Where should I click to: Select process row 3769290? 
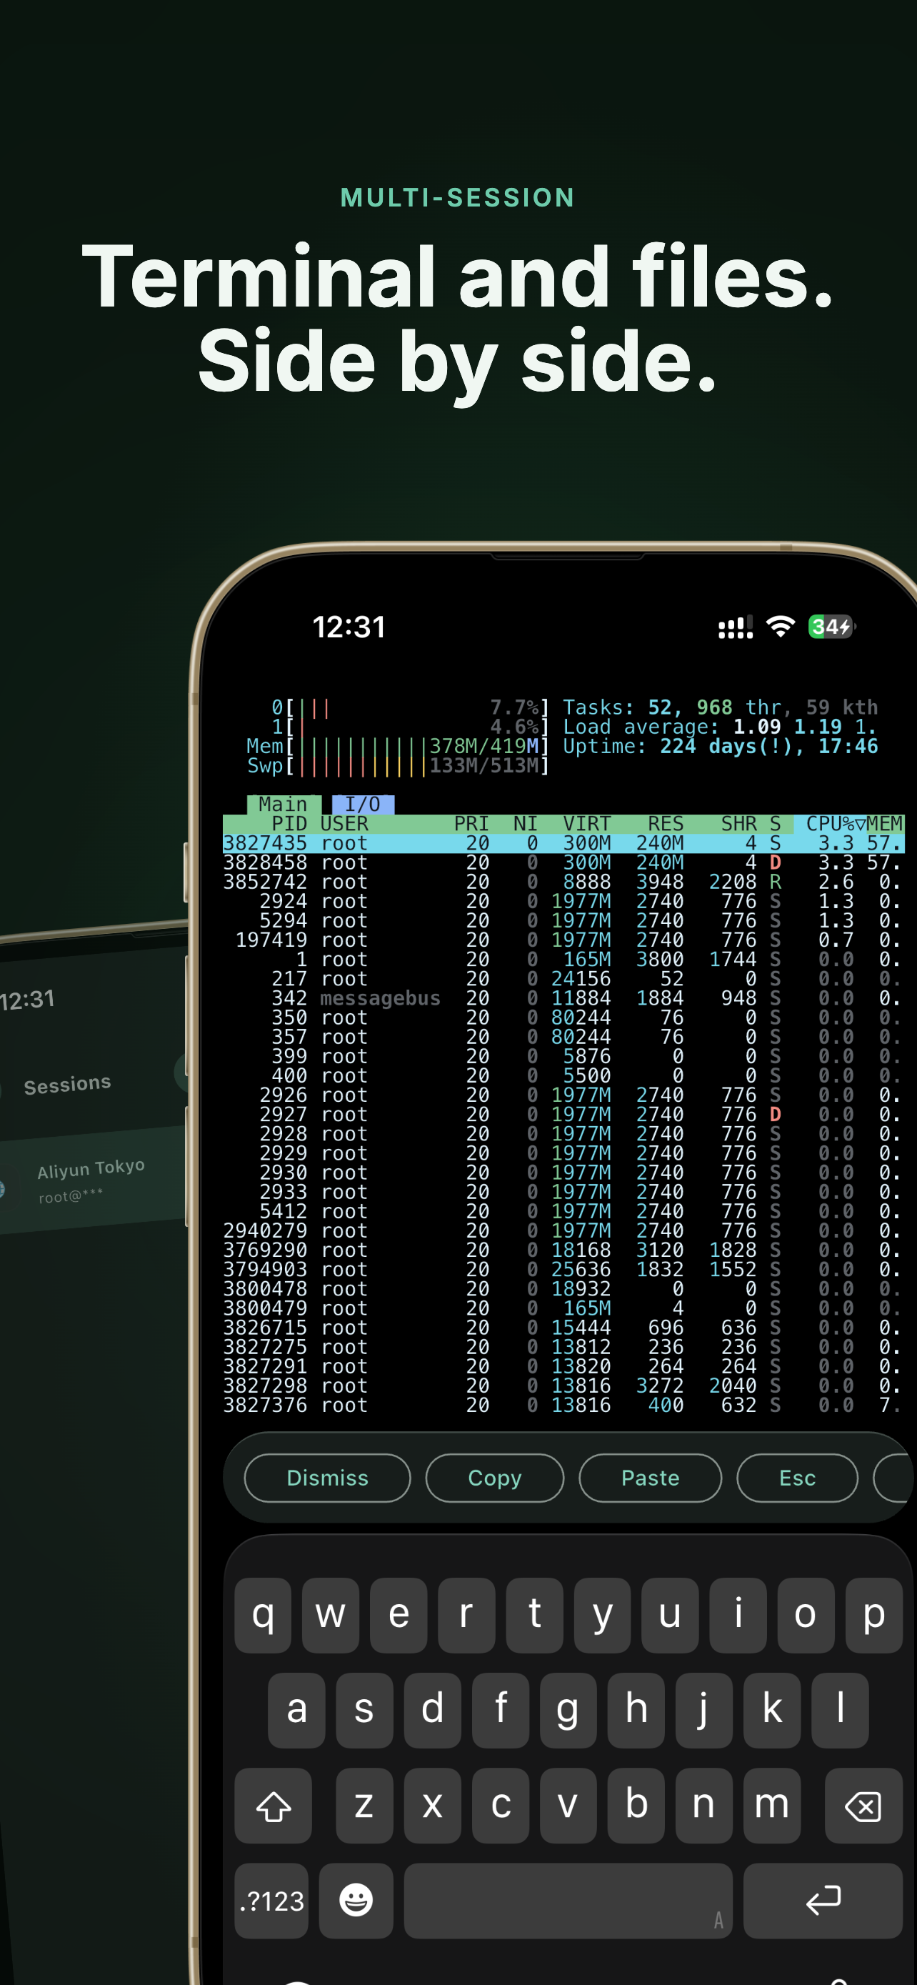pyautogui.click(x=563, y=1250)
